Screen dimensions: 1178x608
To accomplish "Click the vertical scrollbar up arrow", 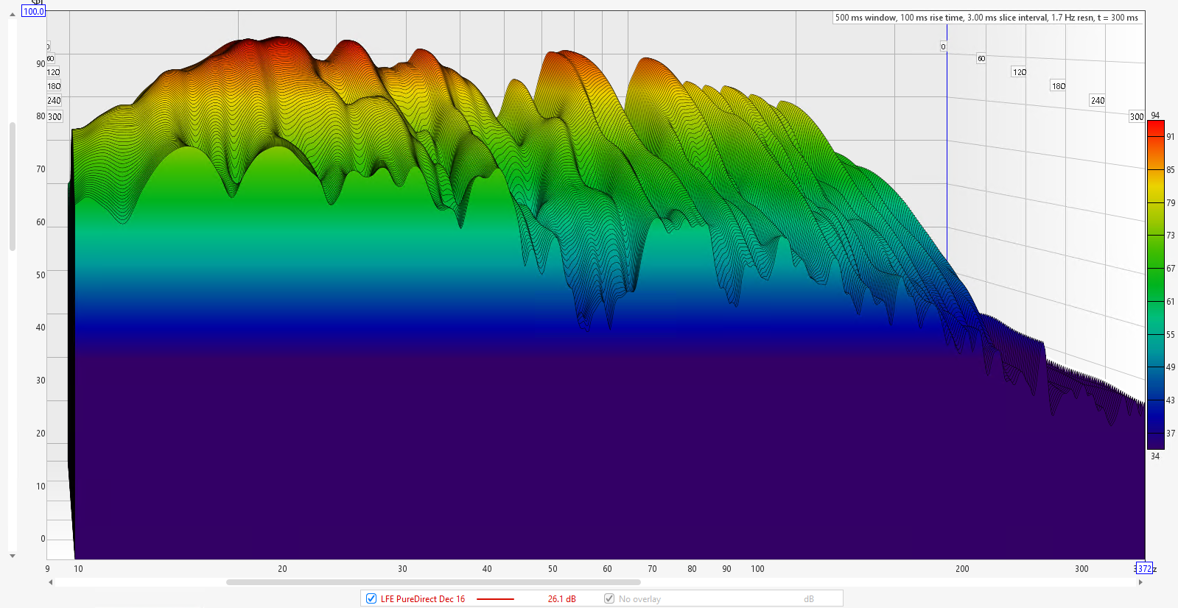I will coord(13,14).
